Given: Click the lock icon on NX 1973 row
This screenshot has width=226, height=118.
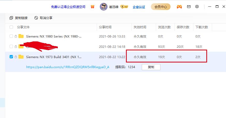Looking at the screenshot, I should [x=16, y=57].
